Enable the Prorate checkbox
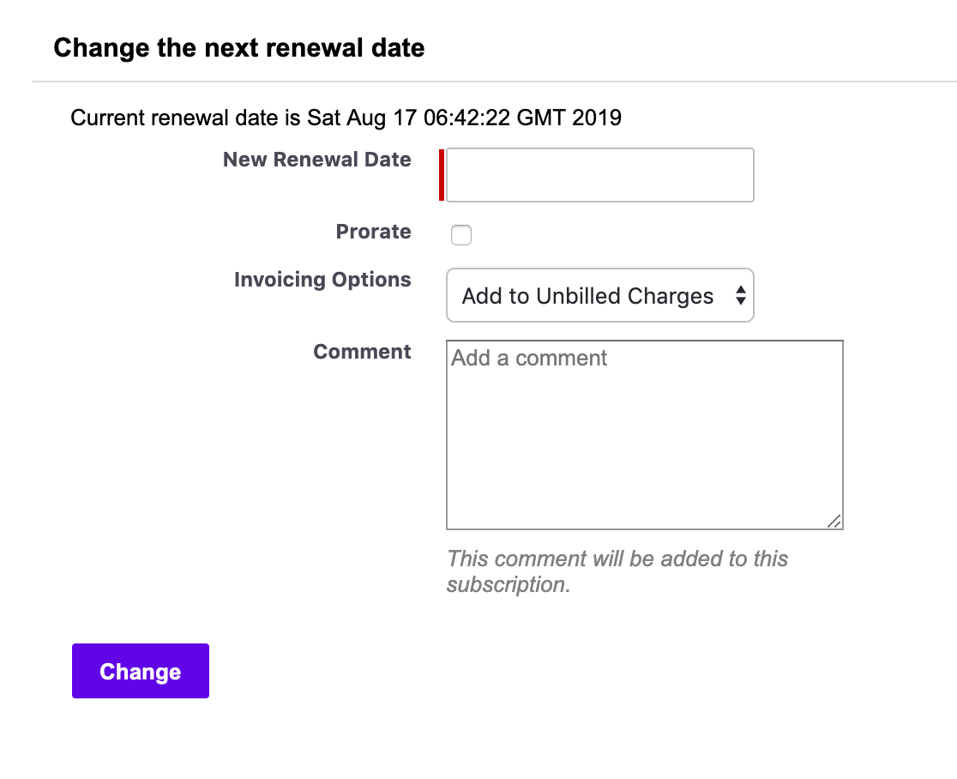This screenshot has width=957, height=779. [x=461, y=235]
